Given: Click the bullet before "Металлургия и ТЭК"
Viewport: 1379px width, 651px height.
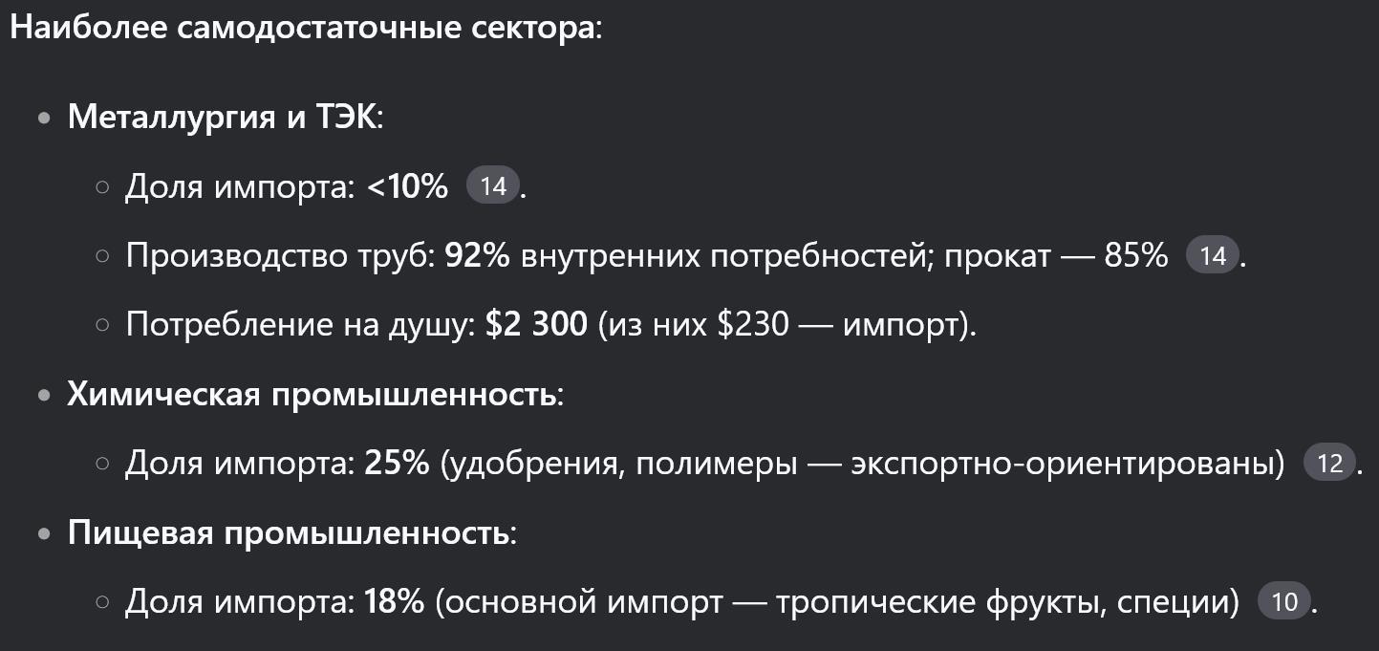Looking at the screenshot, I should pyautogui.click(x=44, y=119).
